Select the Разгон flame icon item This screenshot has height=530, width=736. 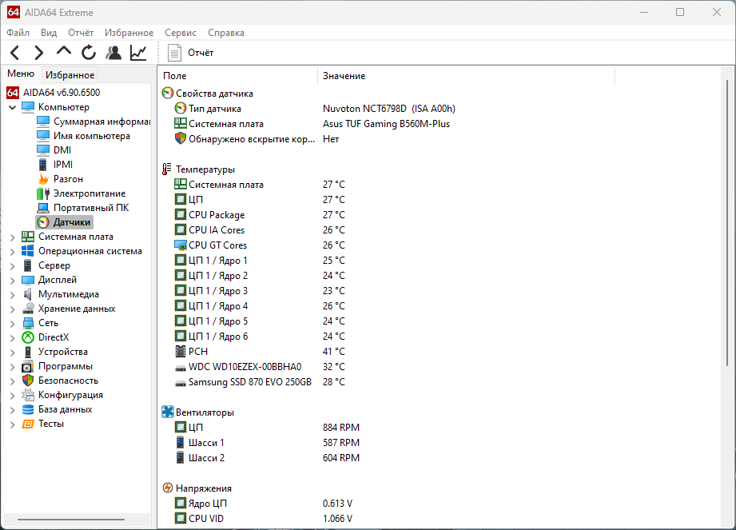(x=43, y=179)
